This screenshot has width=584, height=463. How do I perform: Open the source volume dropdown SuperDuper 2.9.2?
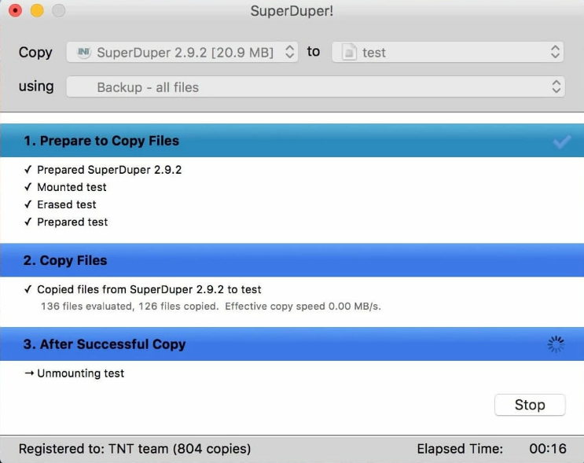click(182, 52)
